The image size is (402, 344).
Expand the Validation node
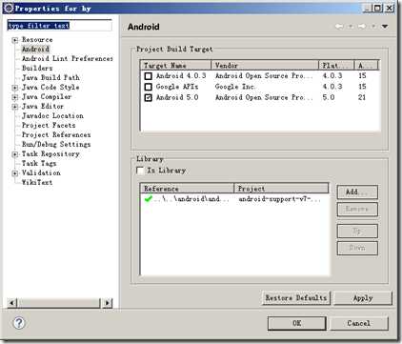pyautogui.click(x=14, y=173)
